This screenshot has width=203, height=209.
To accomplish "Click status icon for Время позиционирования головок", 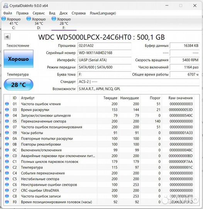I will (7, 202).
